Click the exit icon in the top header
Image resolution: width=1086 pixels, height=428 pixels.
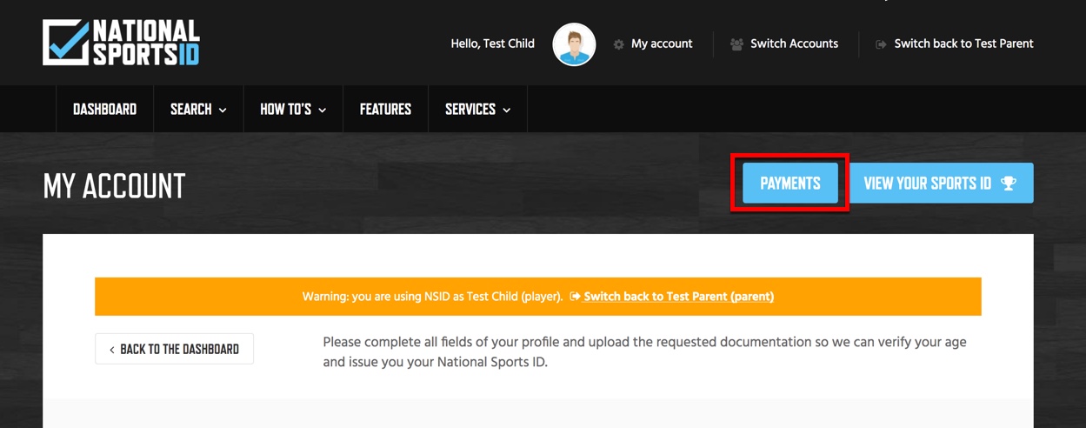881,44
